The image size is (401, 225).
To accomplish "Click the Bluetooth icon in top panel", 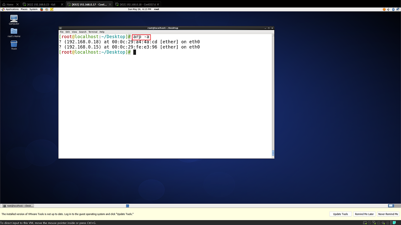I will (x=393, y=9).
